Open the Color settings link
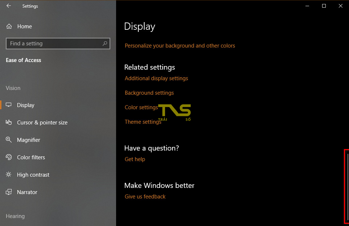Viewport: 349px width, 226px height. click(141, 107)
